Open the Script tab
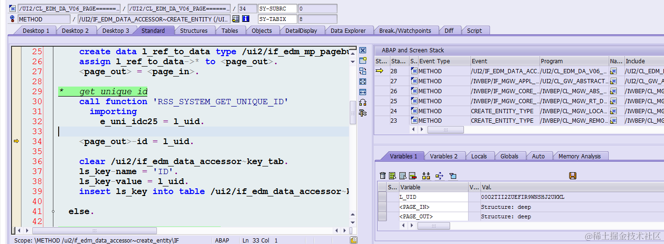The height and width of the screenshot is (244, 664). click(x=474, y=30)
